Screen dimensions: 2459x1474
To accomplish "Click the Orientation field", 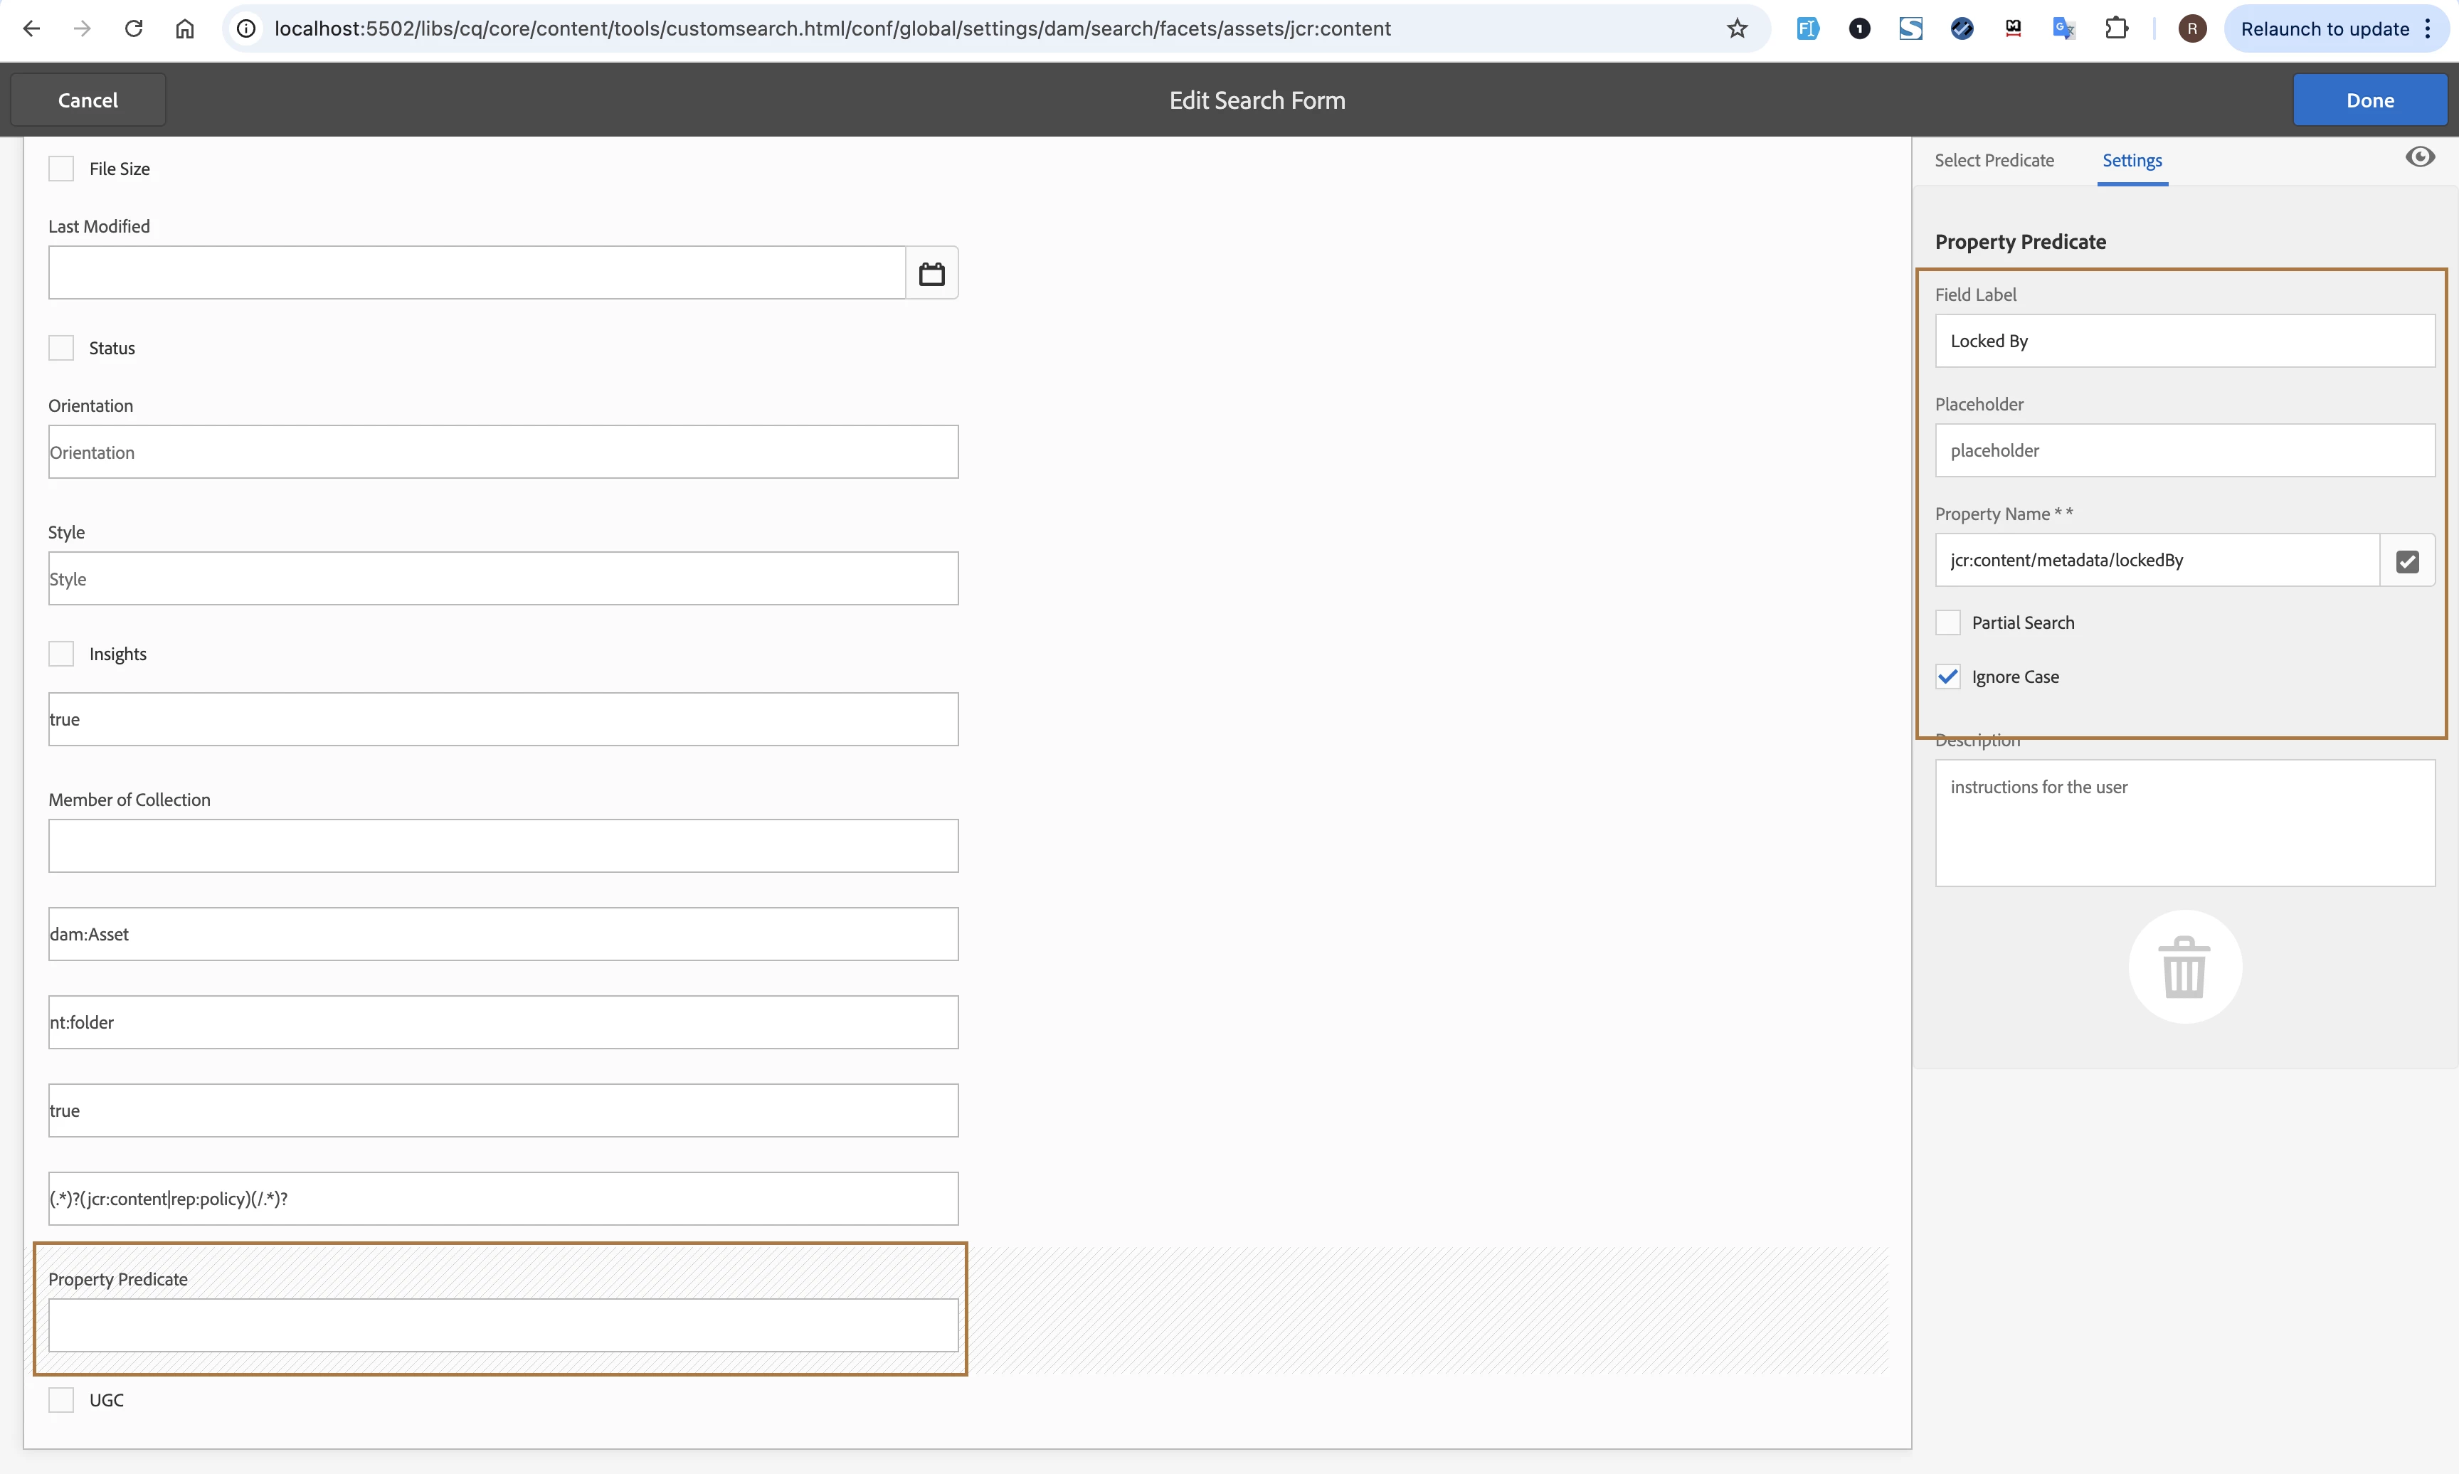I will [502, 452].
